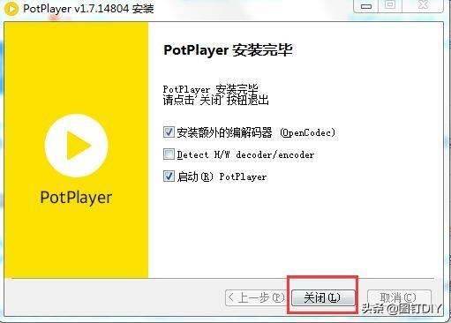Toggle the OpenCodec extra codec install checkbox
This screenshot has height=323, width=451.
point(169,132)
